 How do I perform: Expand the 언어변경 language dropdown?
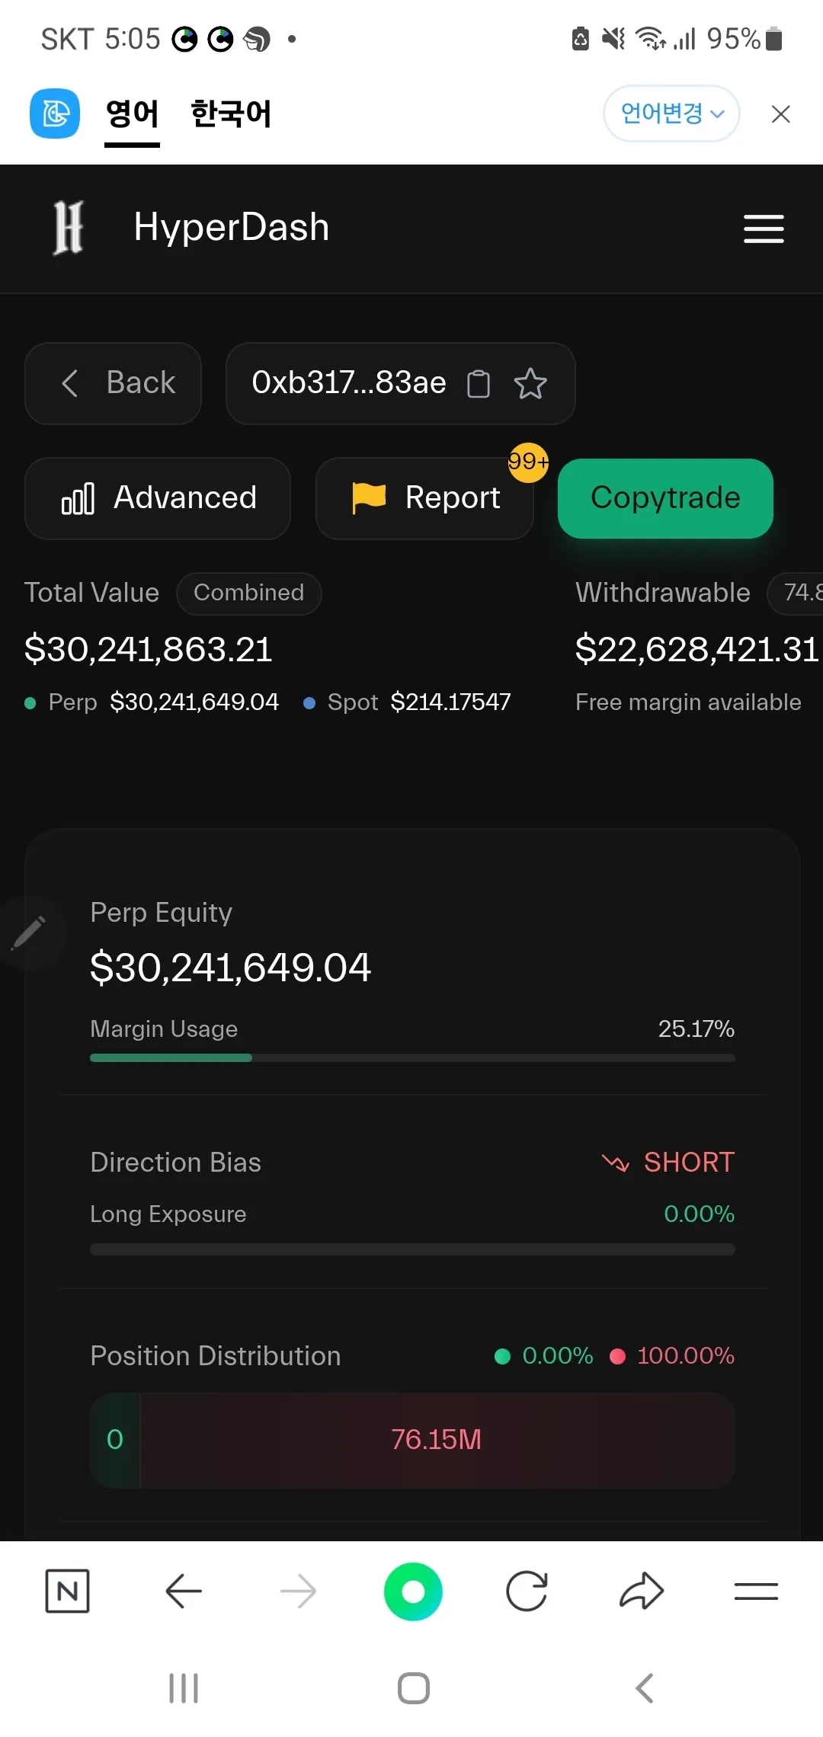click(671, 114)
